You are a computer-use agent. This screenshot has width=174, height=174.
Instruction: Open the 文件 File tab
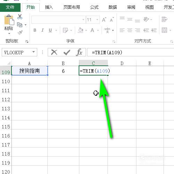point(10,7)
